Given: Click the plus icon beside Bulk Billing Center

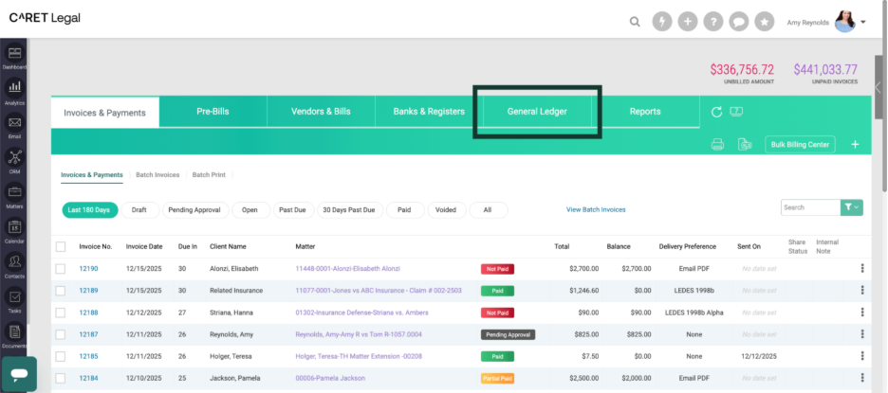Looking at the screenshot, I should coord(855,145).
